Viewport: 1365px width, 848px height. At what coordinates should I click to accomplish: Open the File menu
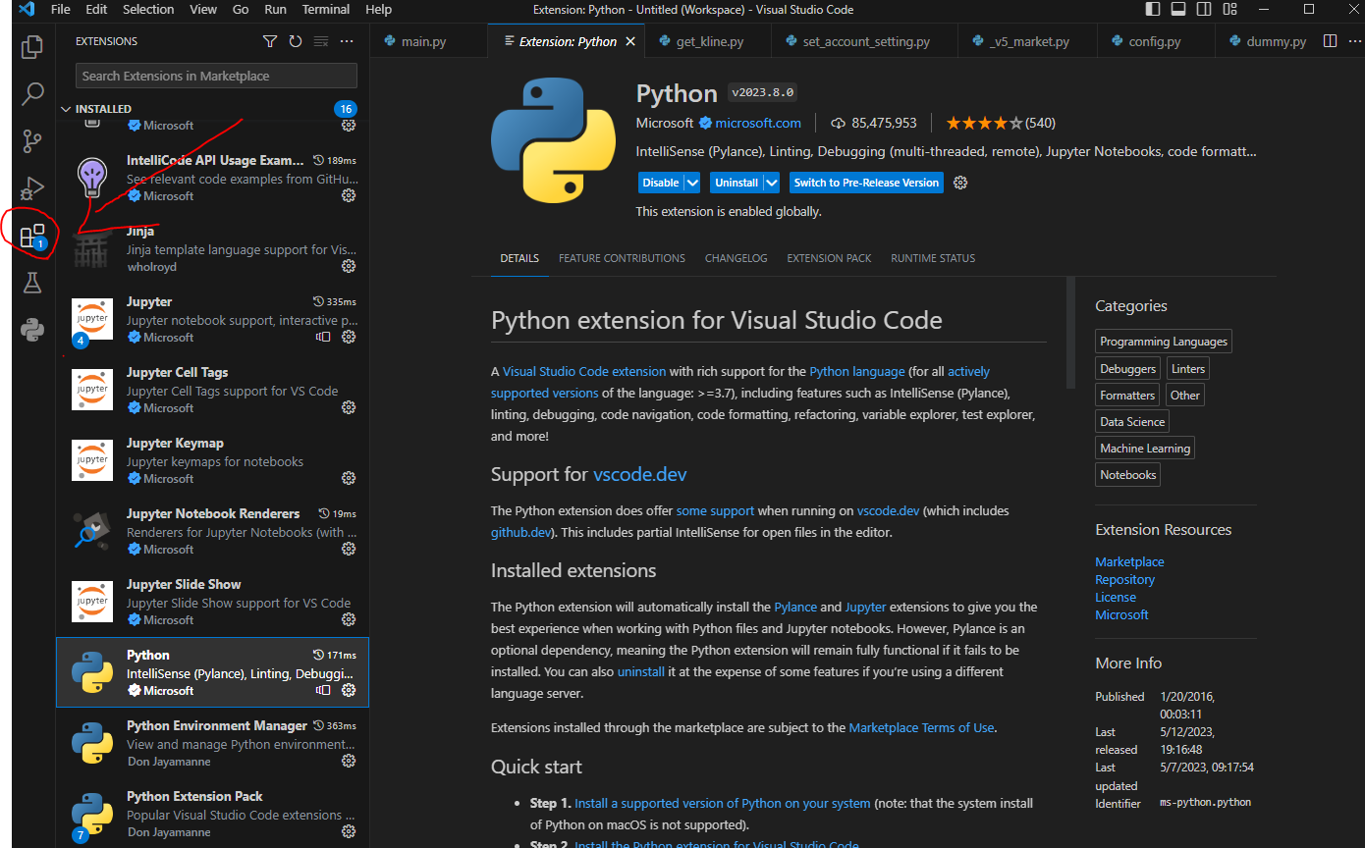pyautogui.click(x=60, y=10)
